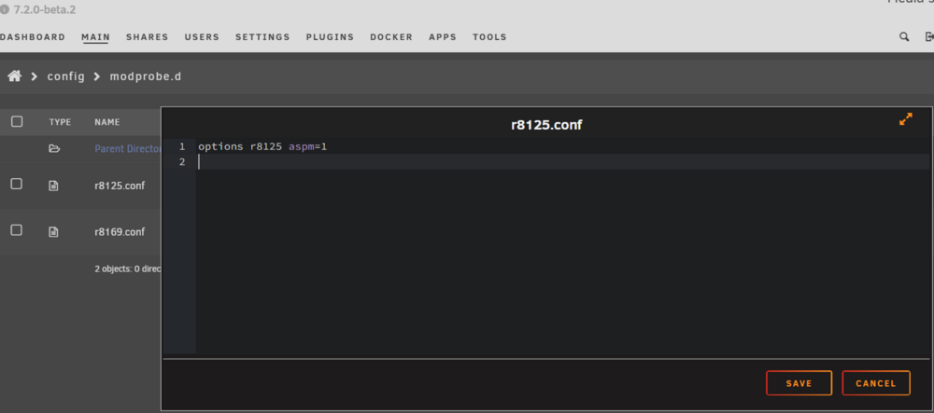
Task: Open the Parent Directory link
Action: point(127,148)
